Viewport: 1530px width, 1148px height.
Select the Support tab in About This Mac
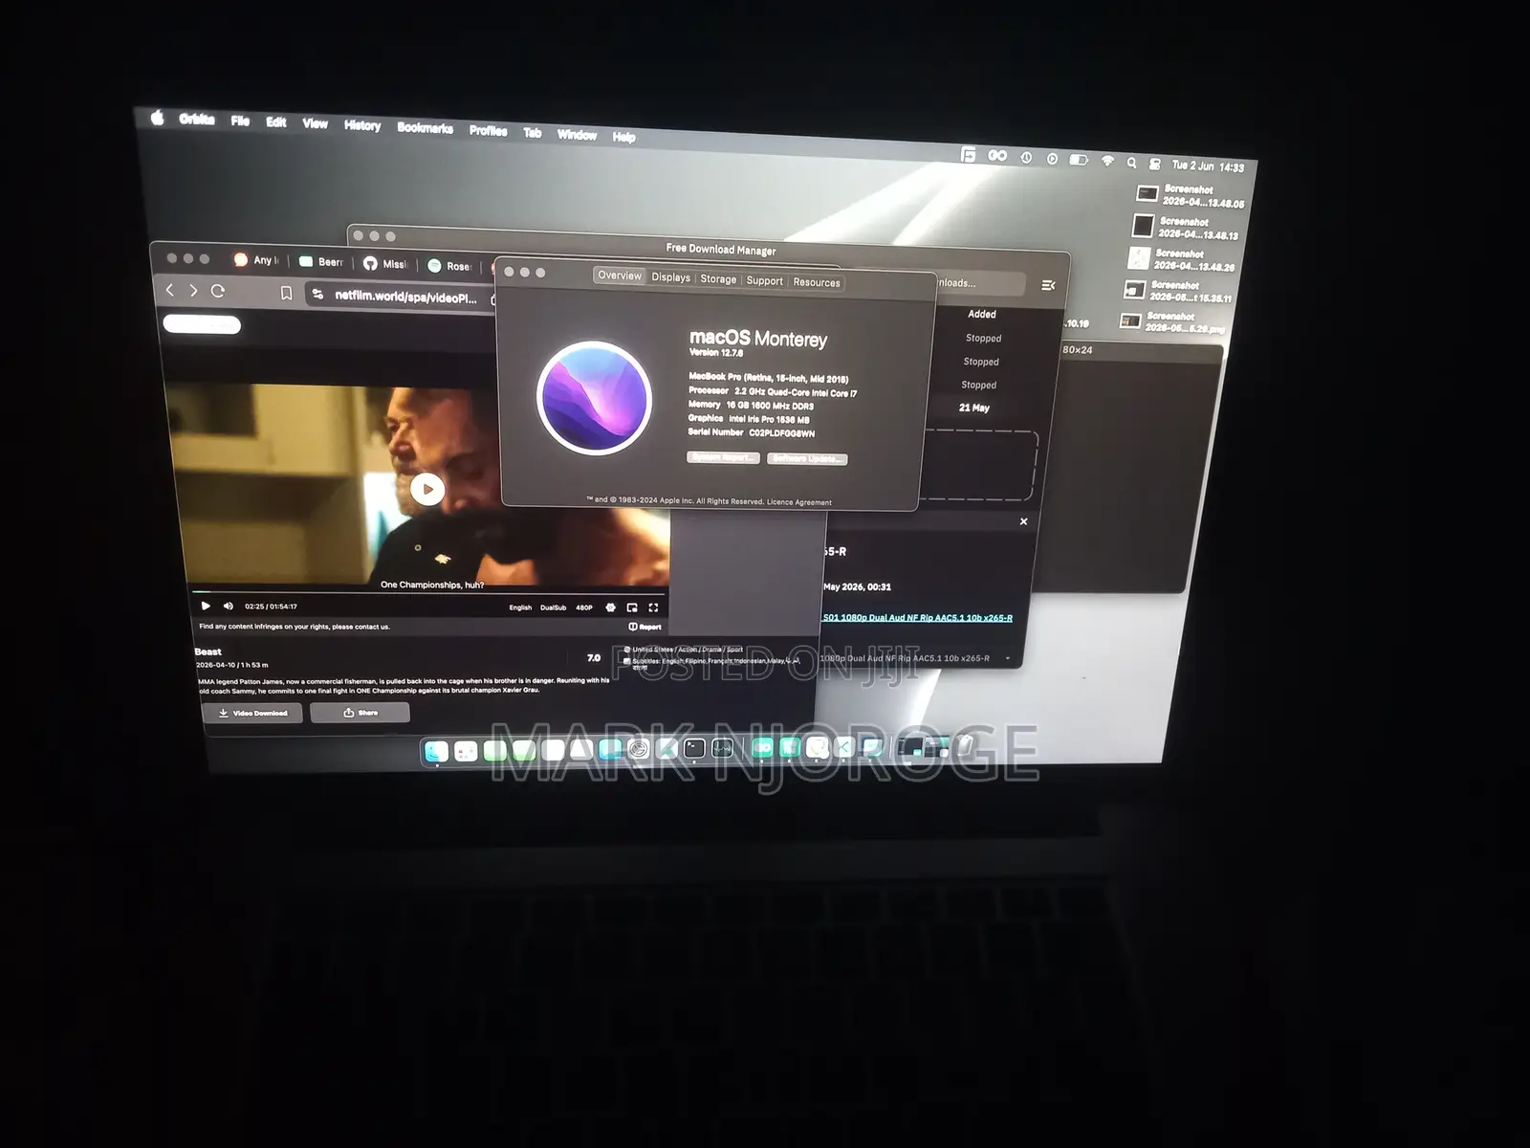click(765, 281)
